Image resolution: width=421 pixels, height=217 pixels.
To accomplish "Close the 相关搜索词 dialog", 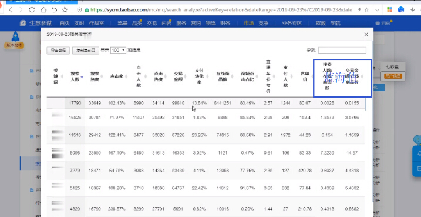I will click(366, 35).
